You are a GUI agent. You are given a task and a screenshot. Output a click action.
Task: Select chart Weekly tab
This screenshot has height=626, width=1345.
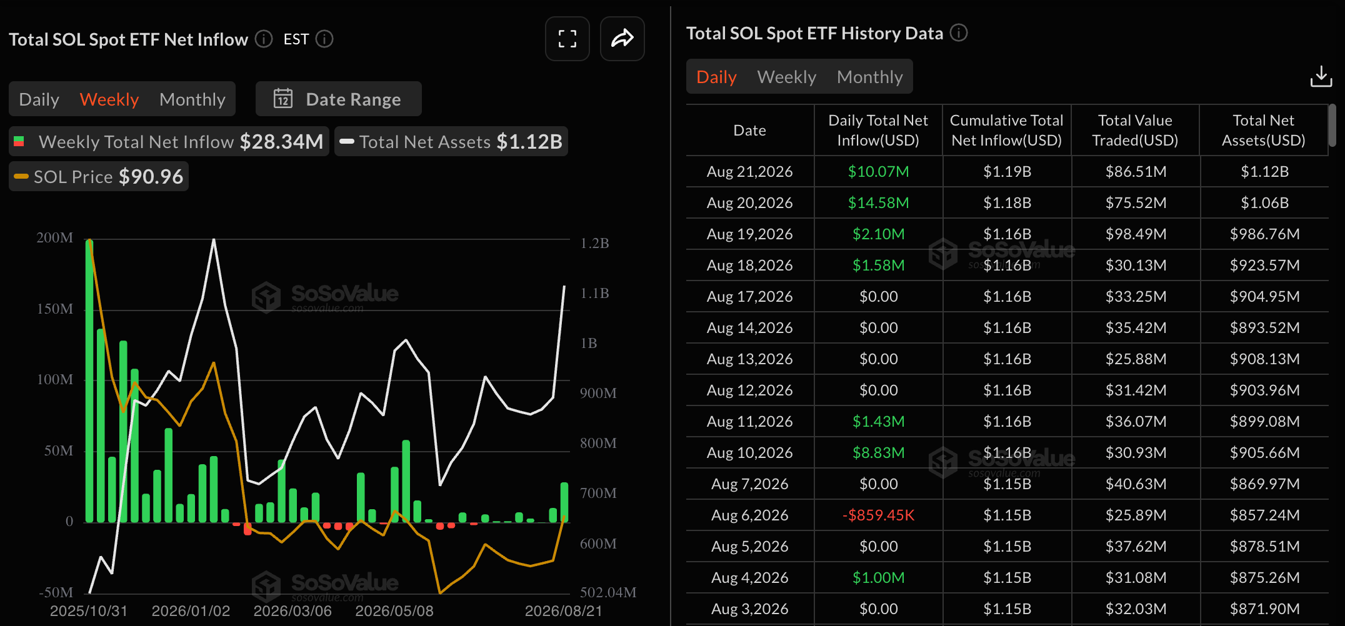tap(109, 99)
